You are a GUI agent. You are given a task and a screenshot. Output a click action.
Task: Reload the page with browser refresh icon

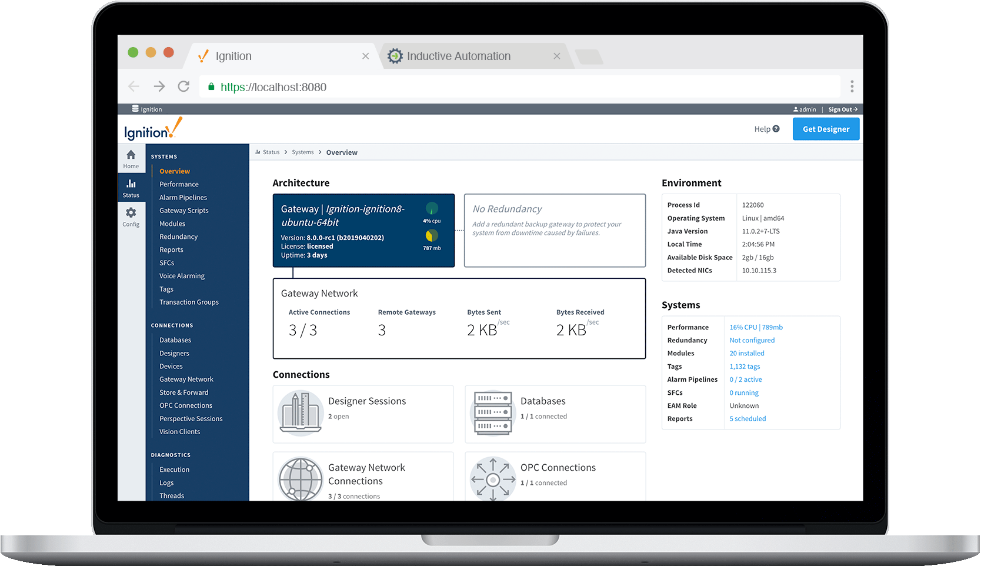(x=183, y=86)
